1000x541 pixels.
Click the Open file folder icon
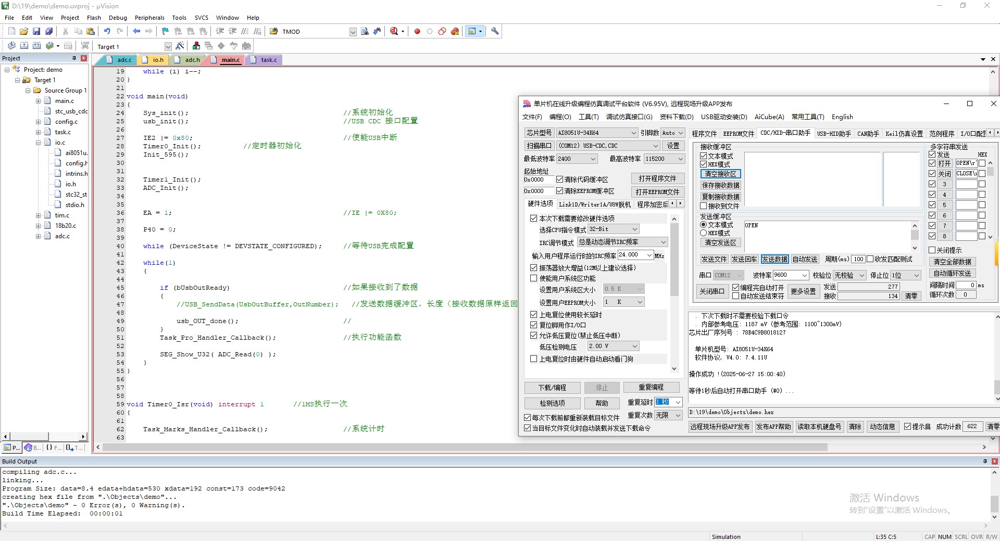point(24,32)
